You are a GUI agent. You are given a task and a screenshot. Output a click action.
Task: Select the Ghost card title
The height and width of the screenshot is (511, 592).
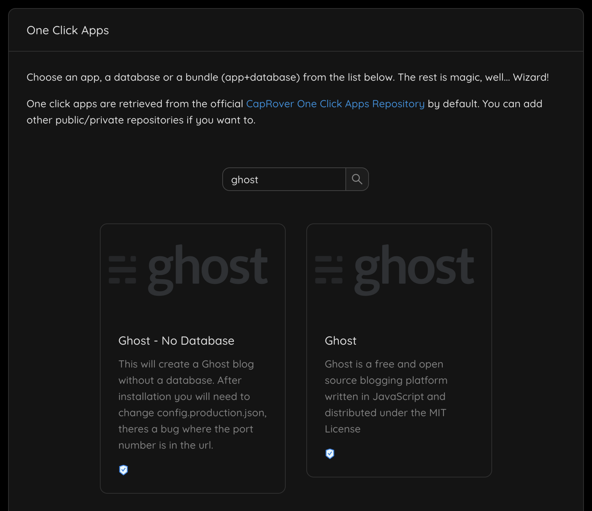(x=340, y=341)
